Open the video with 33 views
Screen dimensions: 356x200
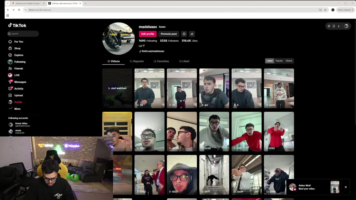coord(182,88)
